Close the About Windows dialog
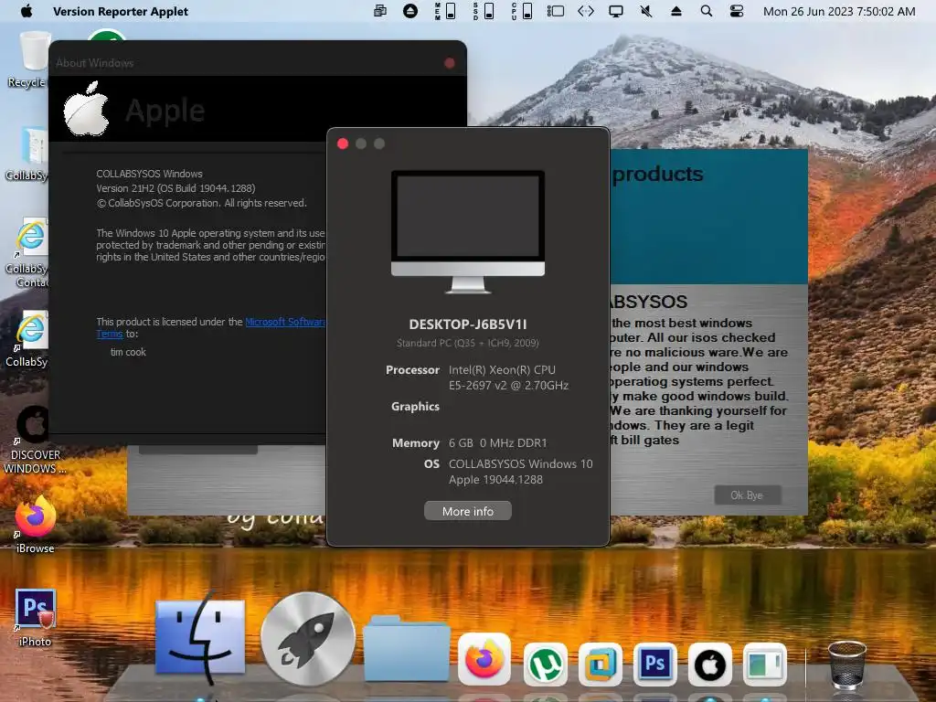The height and width of the screenshot is (702, 936). pos(450,63)
